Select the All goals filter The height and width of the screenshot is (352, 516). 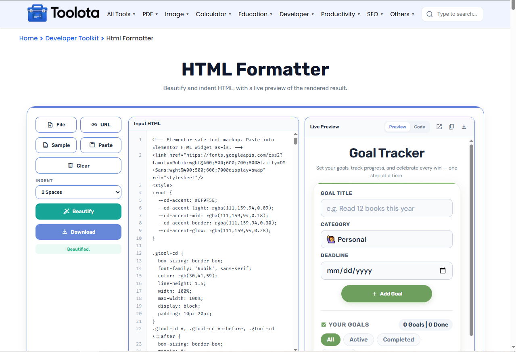330,339
